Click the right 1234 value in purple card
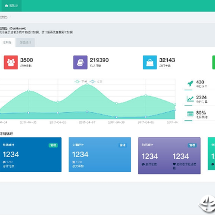This screenshot has height=215, width=215. 181,156
